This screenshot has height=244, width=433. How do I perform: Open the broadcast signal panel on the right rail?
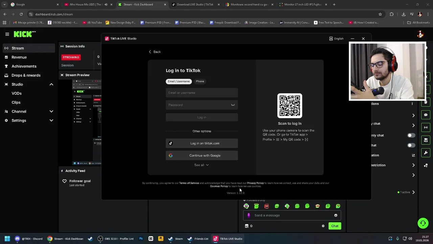click(426, 127)
